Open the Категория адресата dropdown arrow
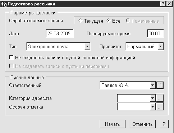The width and height of the screenshot is (174, 133). coord(152,98)
